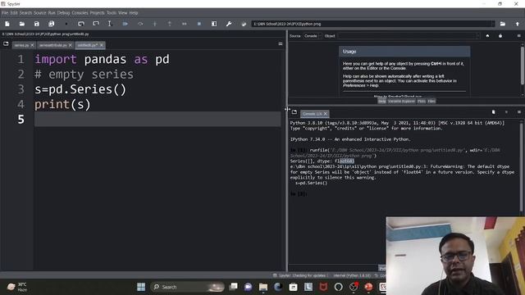525x295 pixels.
Task: Expand the working directory path dropdown
Action: point(492,24)
